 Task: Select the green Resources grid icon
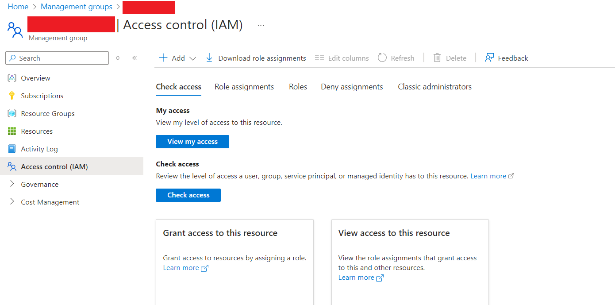coord(12,131)
